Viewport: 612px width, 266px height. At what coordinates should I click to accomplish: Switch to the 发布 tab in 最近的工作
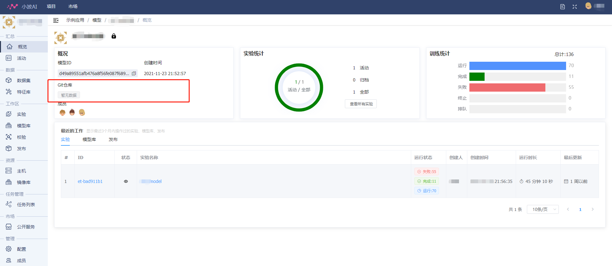click(x=113, y=140)
